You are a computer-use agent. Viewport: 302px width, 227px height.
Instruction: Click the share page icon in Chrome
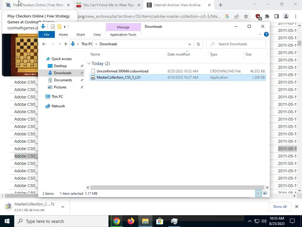click(237, 17)
